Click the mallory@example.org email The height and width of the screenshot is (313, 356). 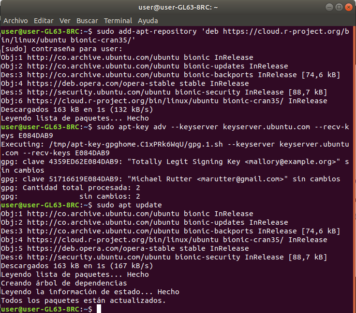[x=290, y=162]
